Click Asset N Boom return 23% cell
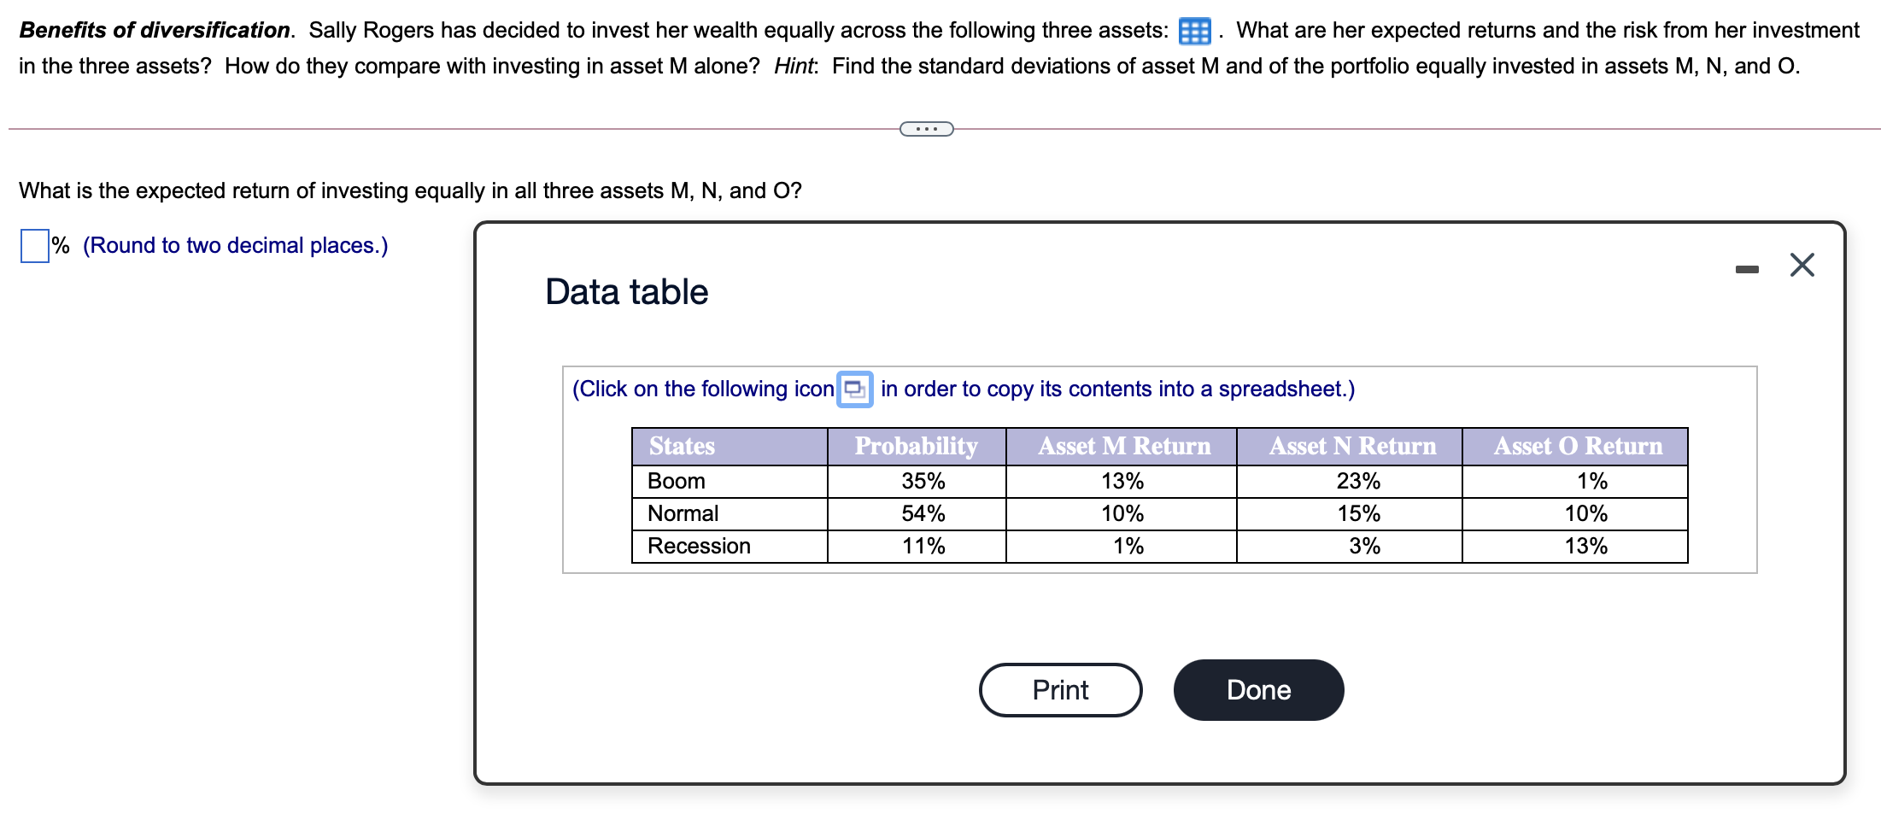Viewport: 1881px width, 837px height. tap(1357, 481)
